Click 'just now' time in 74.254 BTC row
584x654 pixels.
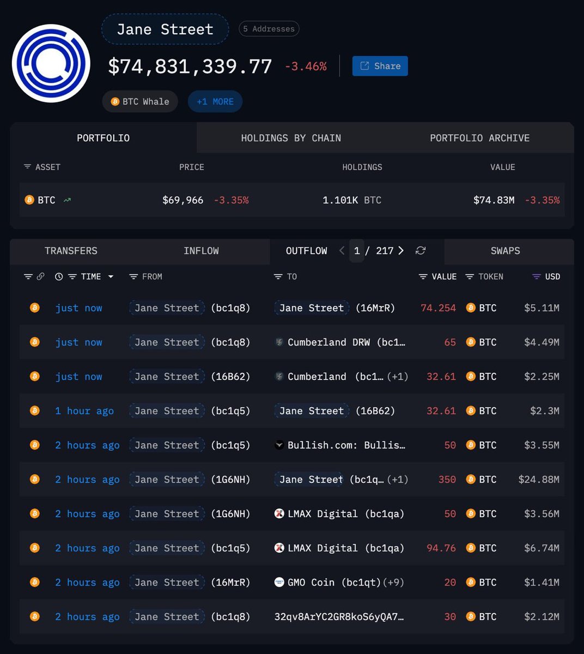[78, 308]
